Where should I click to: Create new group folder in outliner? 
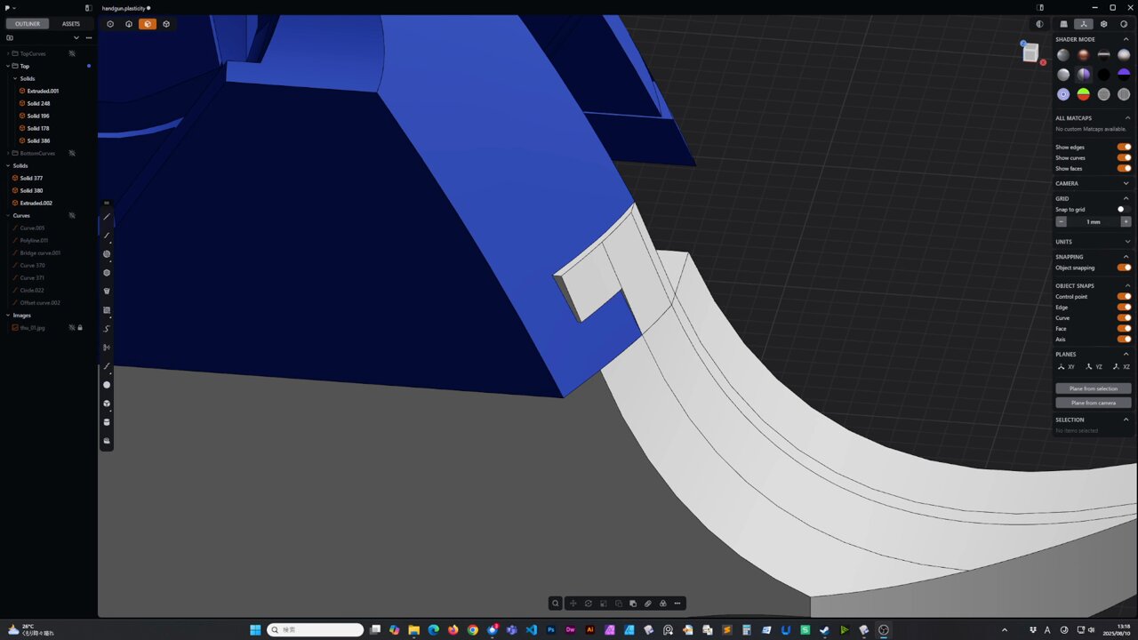(x=10, y=37)
